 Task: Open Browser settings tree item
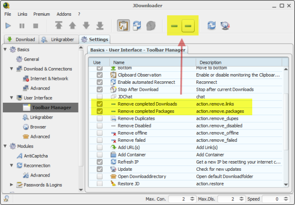click(x=34, y=127)
